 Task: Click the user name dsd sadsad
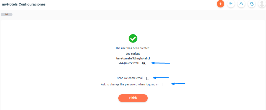(x=133, y=54)
